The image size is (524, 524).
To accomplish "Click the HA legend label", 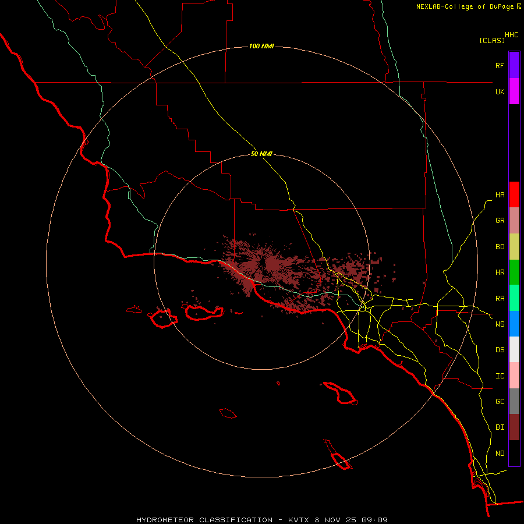I will 500,195.
